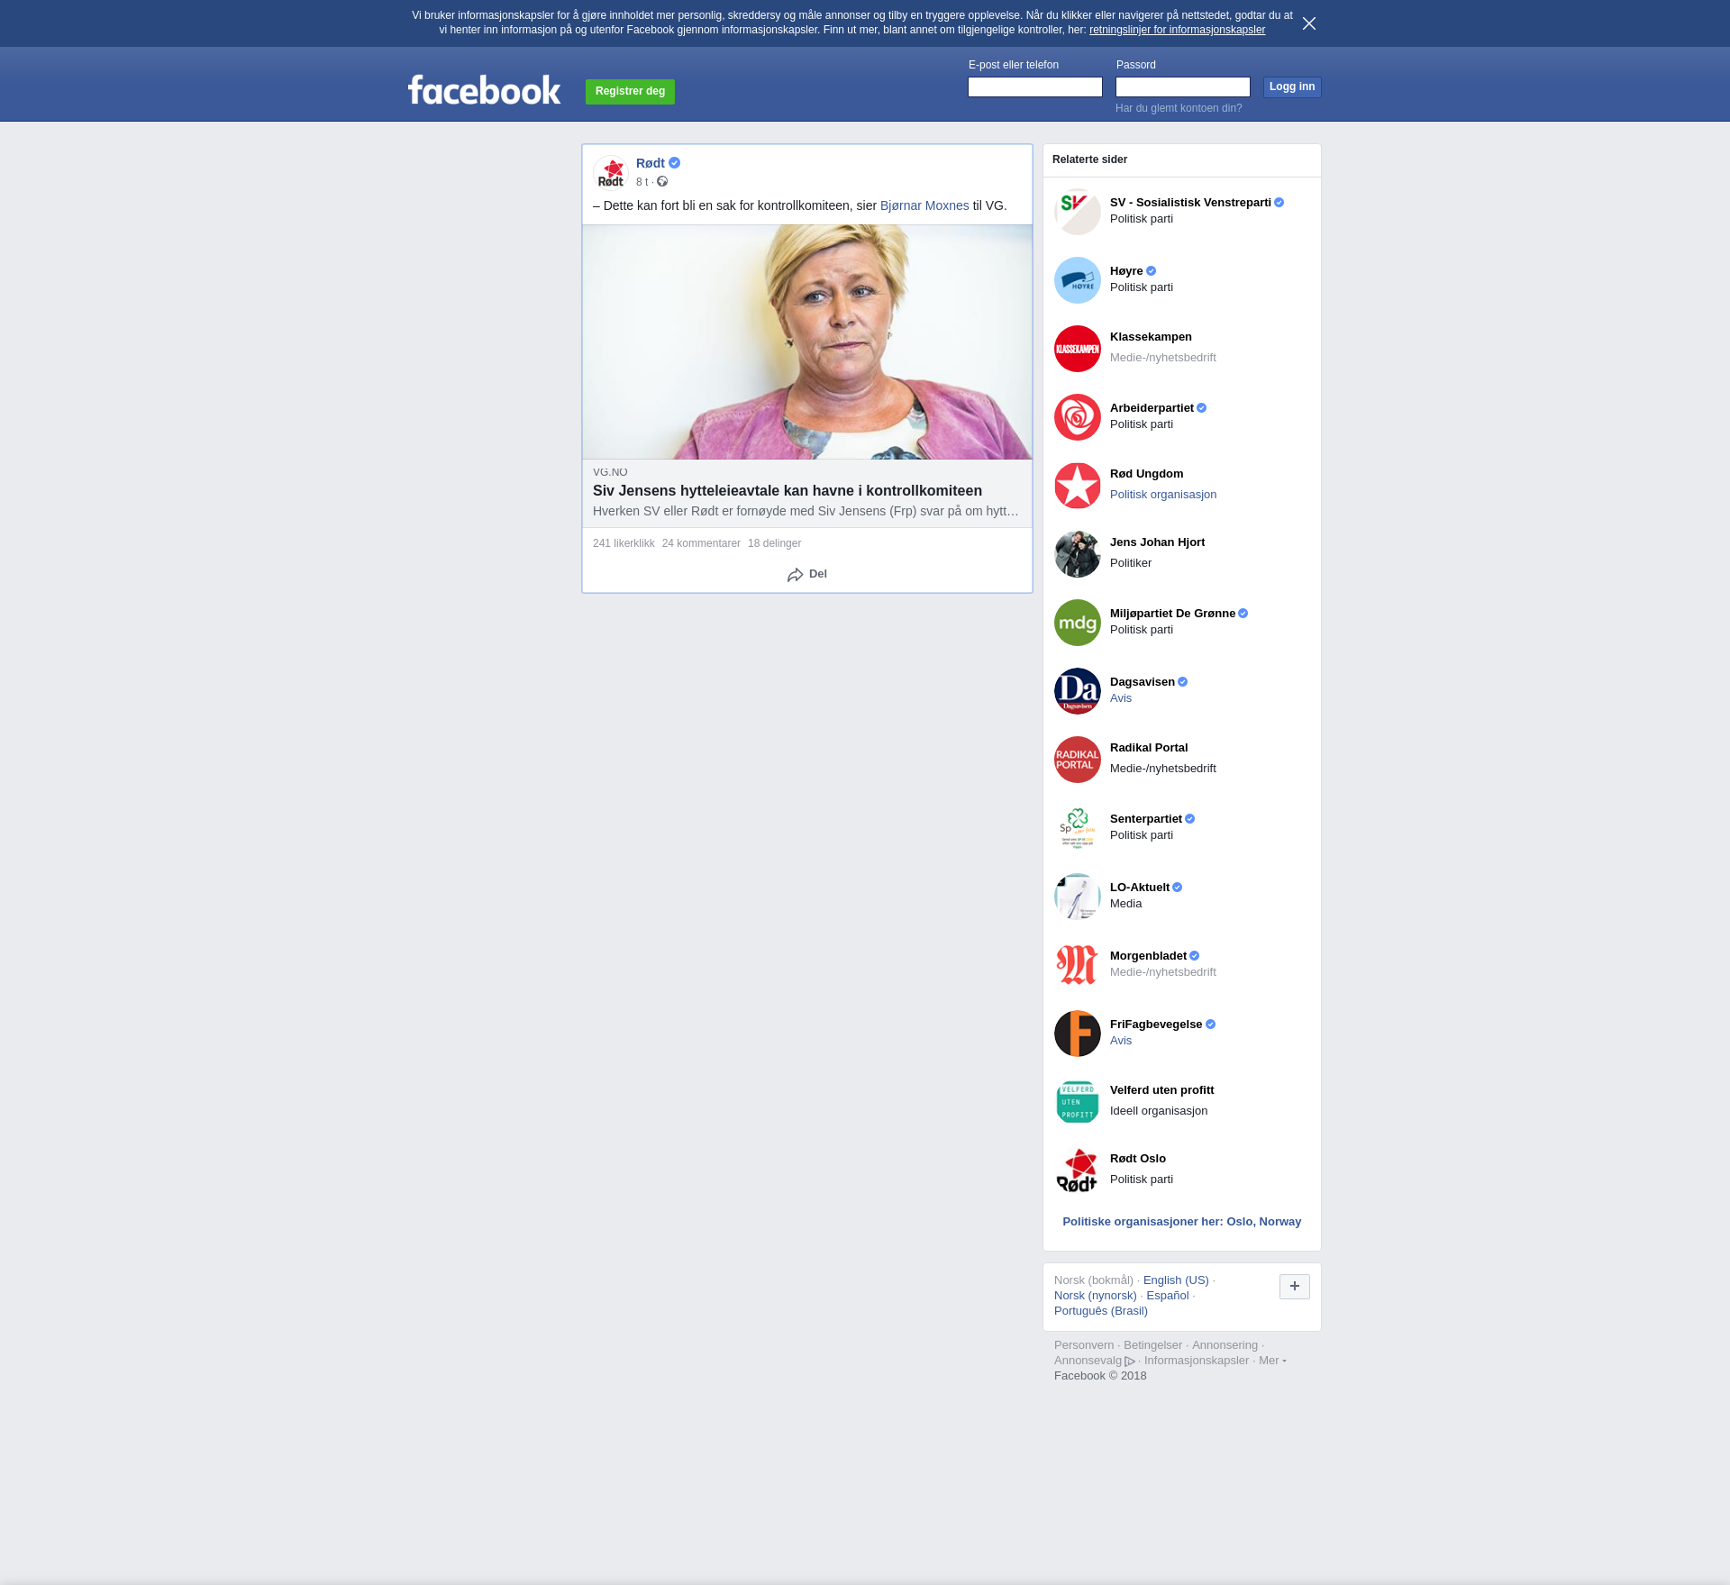Click the Facebook logo
This screenshot has width=1730, height=1585.
click(484, 90)
